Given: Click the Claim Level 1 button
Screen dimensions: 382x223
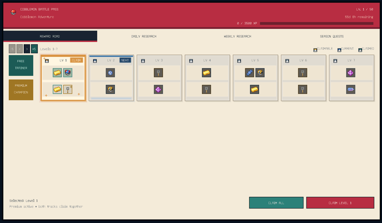Looking at the screenshot, I should tap(340, 202).
